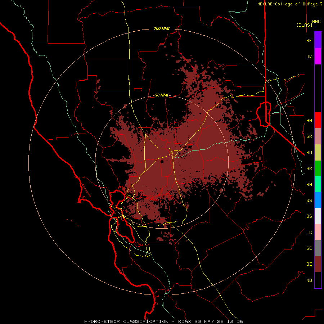
Task: Click the 'HYDROMETEOR CLASSIFICATION' title text
Action: [x=126, y=321]
